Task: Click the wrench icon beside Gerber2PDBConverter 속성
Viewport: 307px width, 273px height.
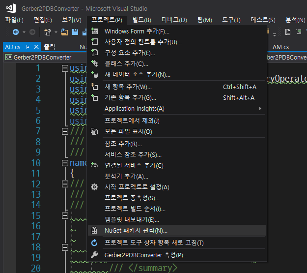Action: click(x=94, y=255)
